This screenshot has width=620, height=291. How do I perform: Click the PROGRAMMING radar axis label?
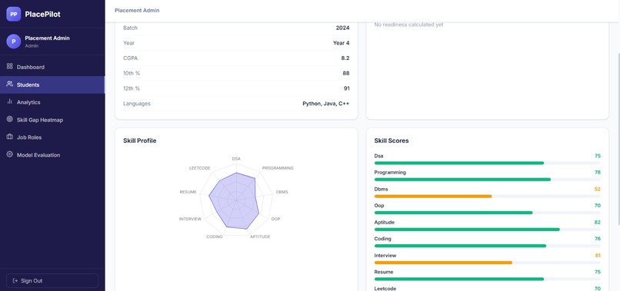pos(278,168)
